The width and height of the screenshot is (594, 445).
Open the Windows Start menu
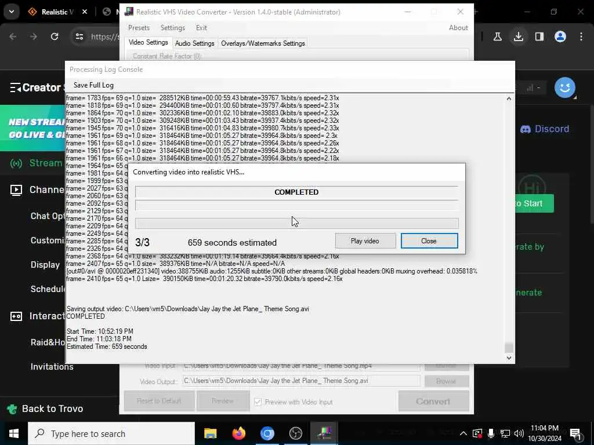coord(14,433)
